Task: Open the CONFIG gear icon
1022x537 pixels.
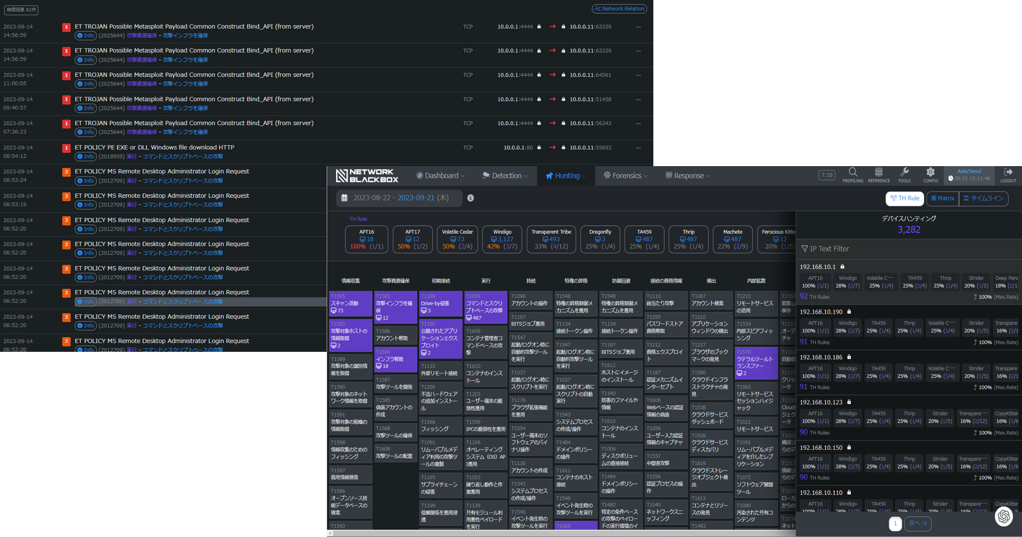Action: 930,172
